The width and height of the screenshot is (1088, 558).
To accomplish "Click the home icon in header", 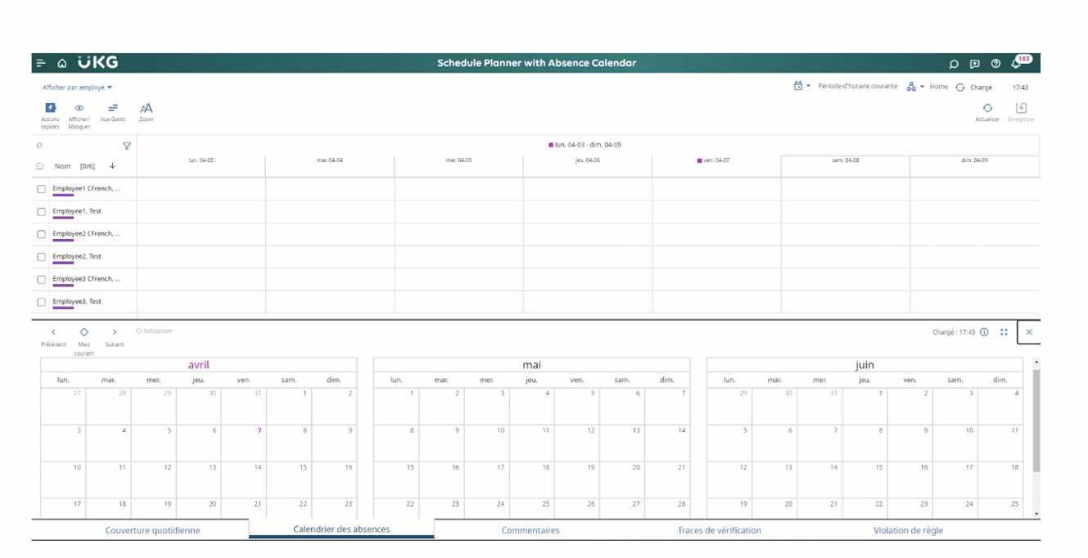I will pyautogui.click(x=62, y=63).
